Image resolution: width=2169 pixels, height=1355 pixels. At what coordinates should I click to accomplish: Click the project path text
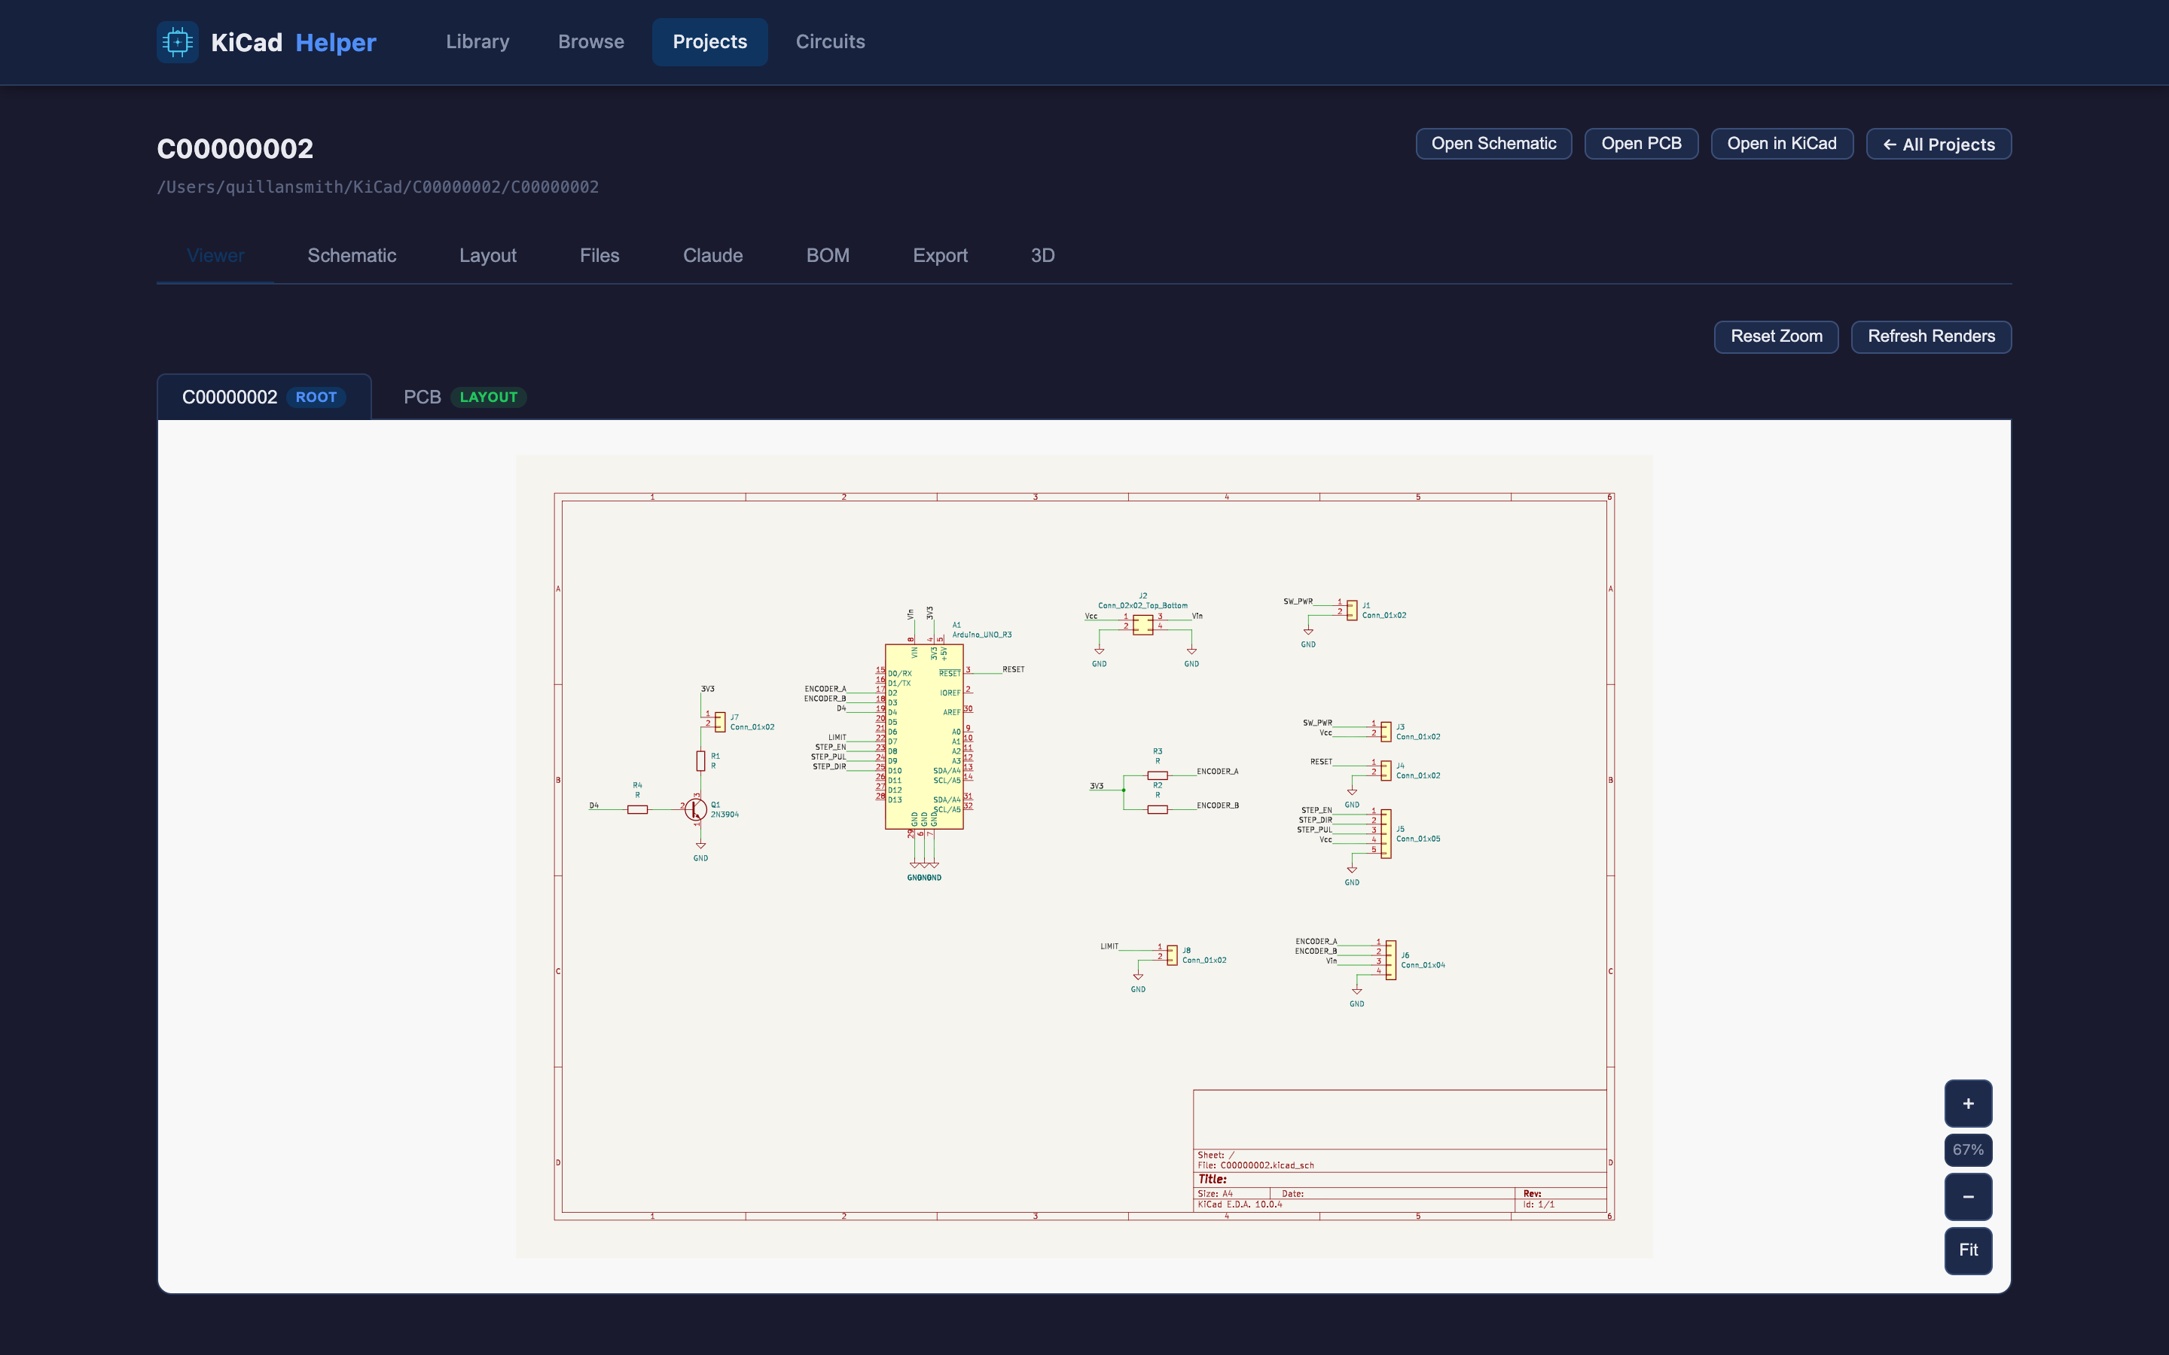pos(377,187)
